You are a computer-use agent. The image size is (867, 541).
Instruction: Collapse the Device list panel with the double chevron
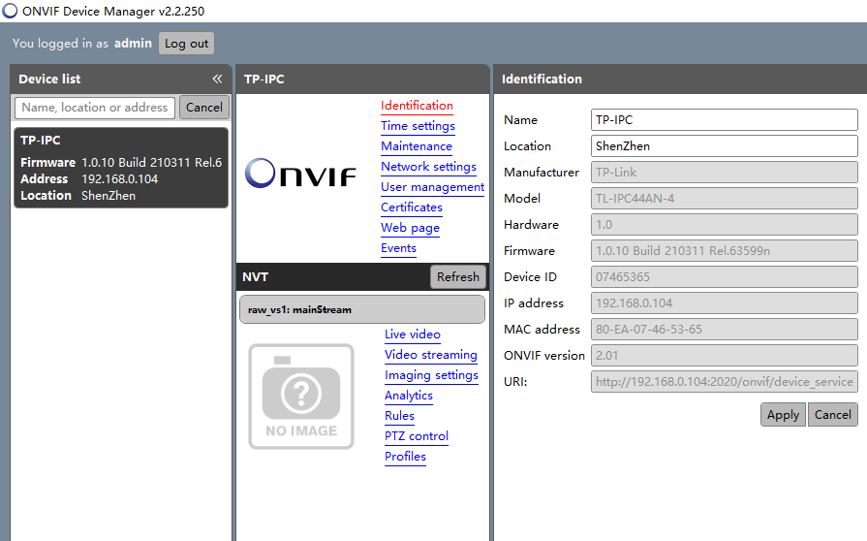(217, 80)
